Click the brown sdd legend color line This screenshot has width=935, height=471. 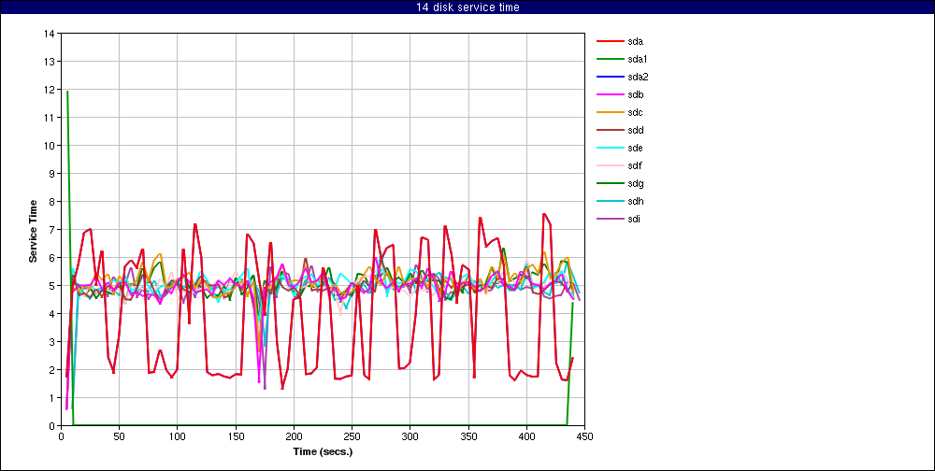click(609, 130)
